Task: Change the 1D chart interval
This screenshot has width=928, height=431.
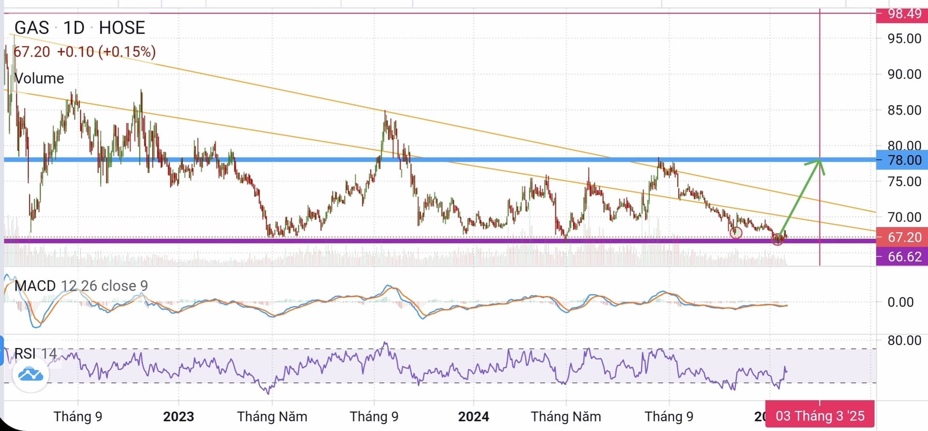Action: [x=74, y=28]
